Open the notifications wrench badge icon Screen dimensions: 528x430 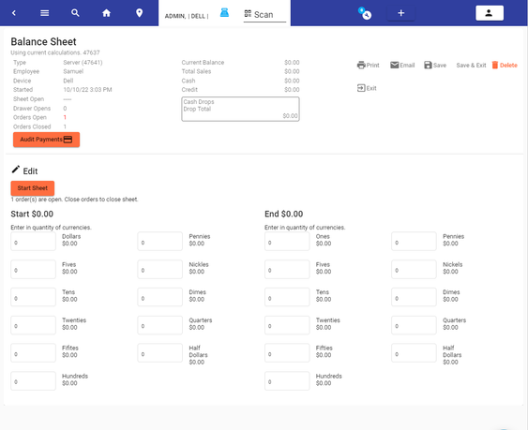pos(365,13)
